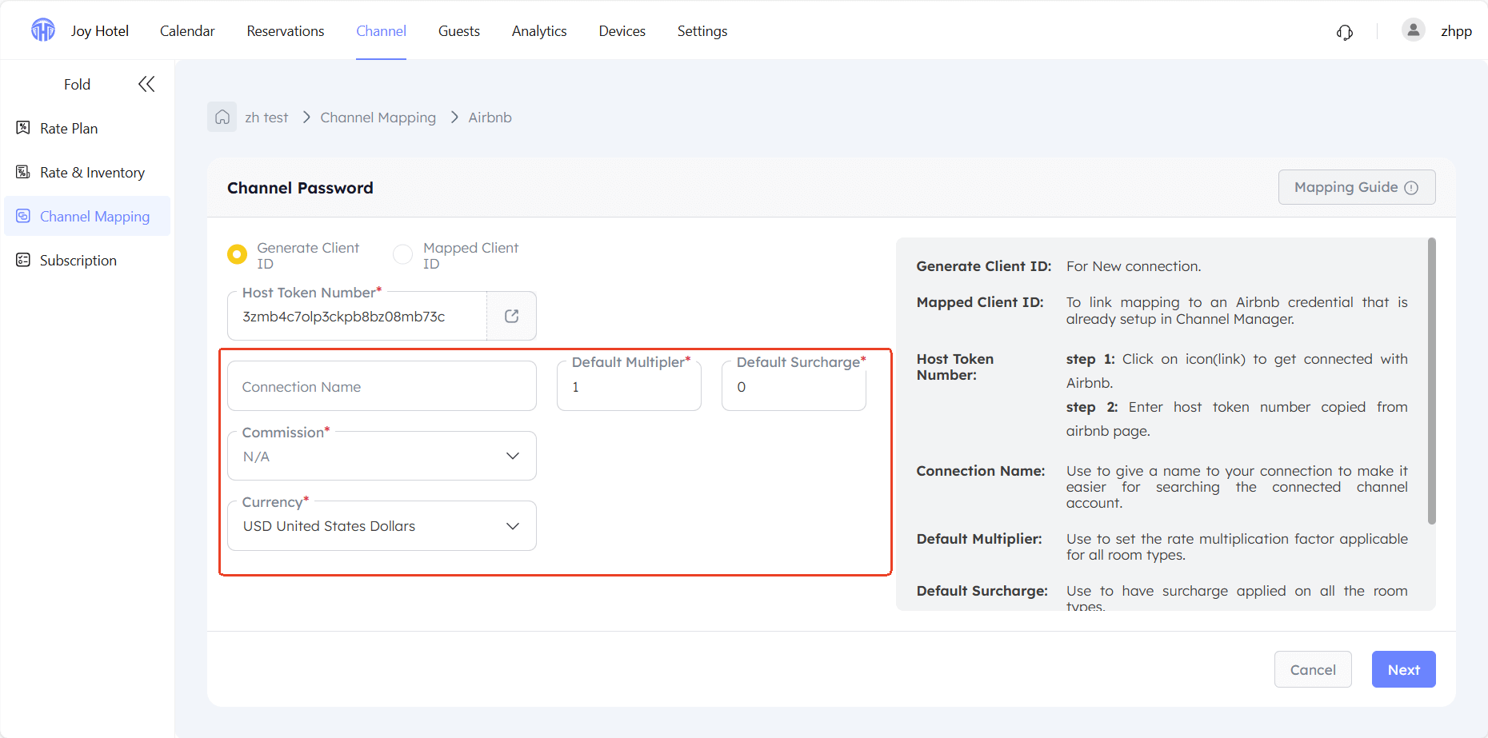This screenshot has height=738, width=1488.
Task: Open the Mapping Guide button
Action: (x=1357, y=187)
